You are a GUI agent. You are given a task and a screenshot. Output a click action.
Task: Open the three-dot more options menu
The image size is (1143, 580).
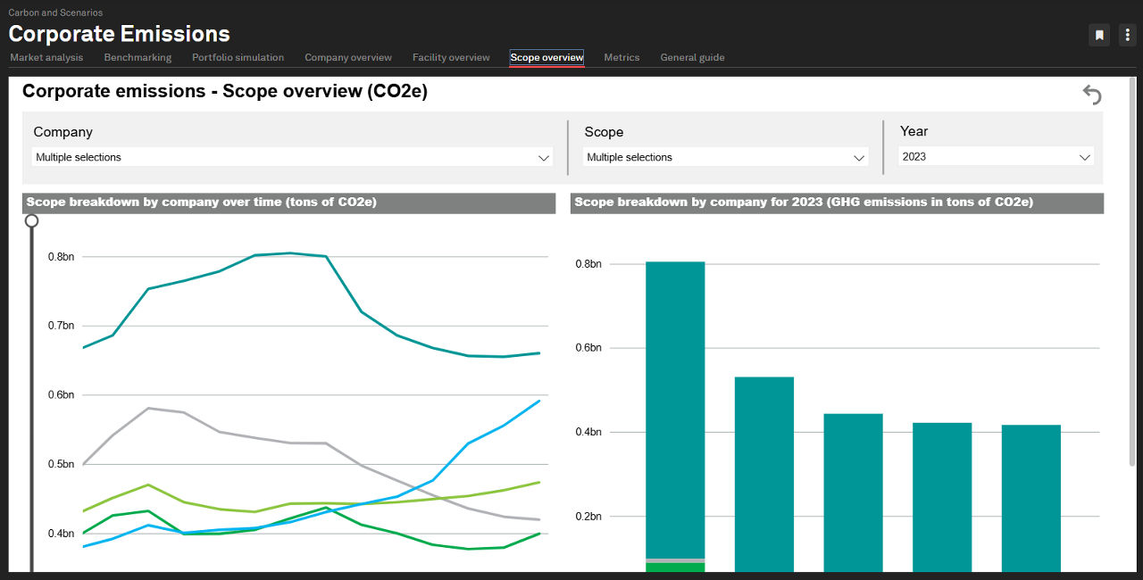tap(1126, 35)
